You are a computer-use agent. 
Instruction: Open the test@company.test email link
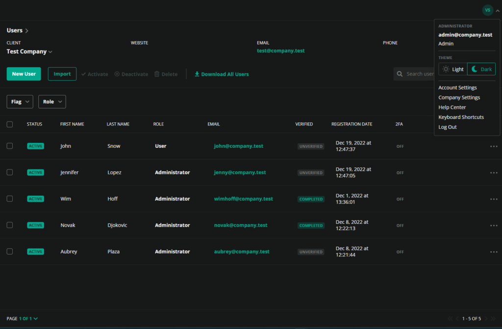(280, 50)
